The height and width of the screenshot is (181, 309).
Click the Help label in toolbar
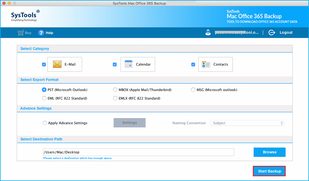(x=49, y=33)
